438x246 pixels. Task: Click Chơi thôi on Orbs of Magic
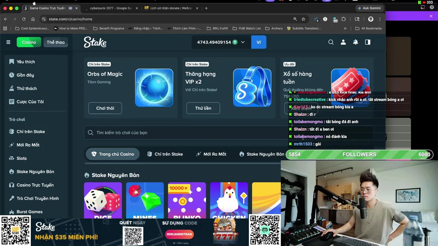[105, 108]
